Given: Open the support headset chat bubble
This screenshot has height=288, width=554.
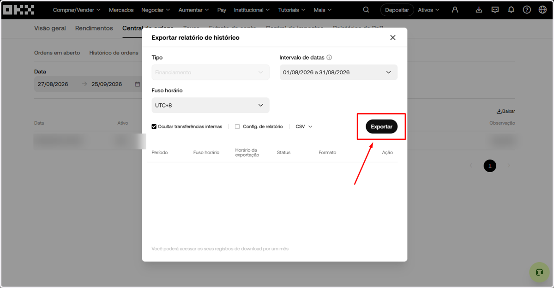Looking at the screenshot, I should (539, 272).
